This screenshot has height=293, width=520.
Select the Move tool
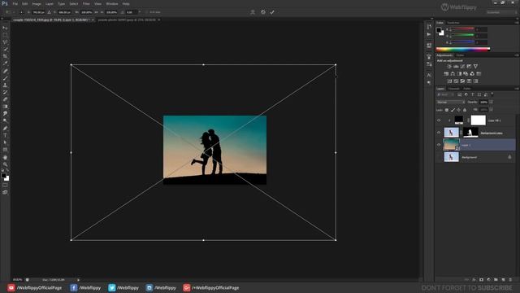click(5, 28)
